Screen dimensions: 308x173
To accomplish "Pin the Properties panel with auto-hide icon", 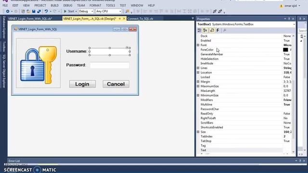I will pos(289,19).
